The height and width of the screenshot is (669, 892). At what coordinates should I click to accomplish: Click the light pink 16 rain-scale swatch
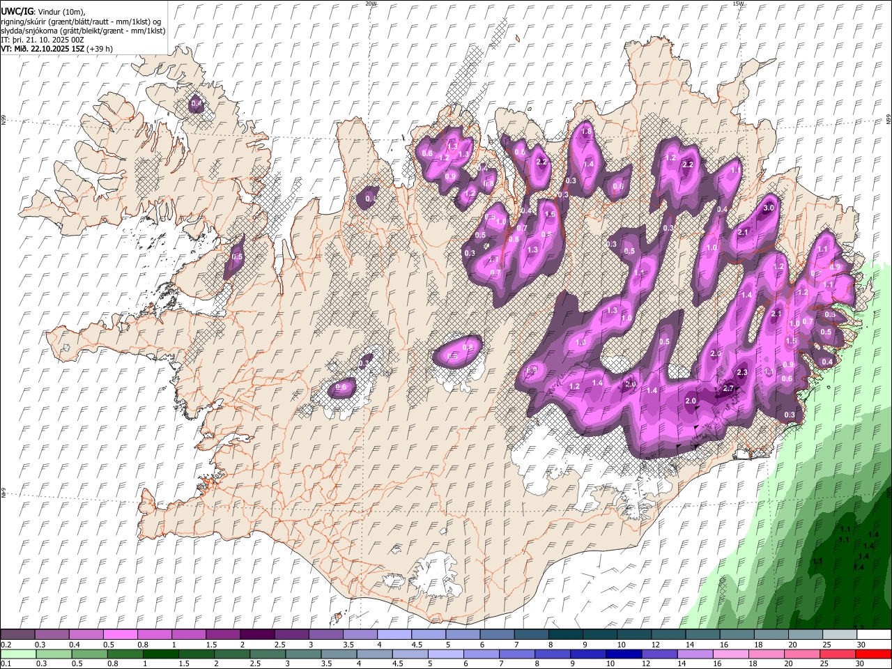point(731,654)
